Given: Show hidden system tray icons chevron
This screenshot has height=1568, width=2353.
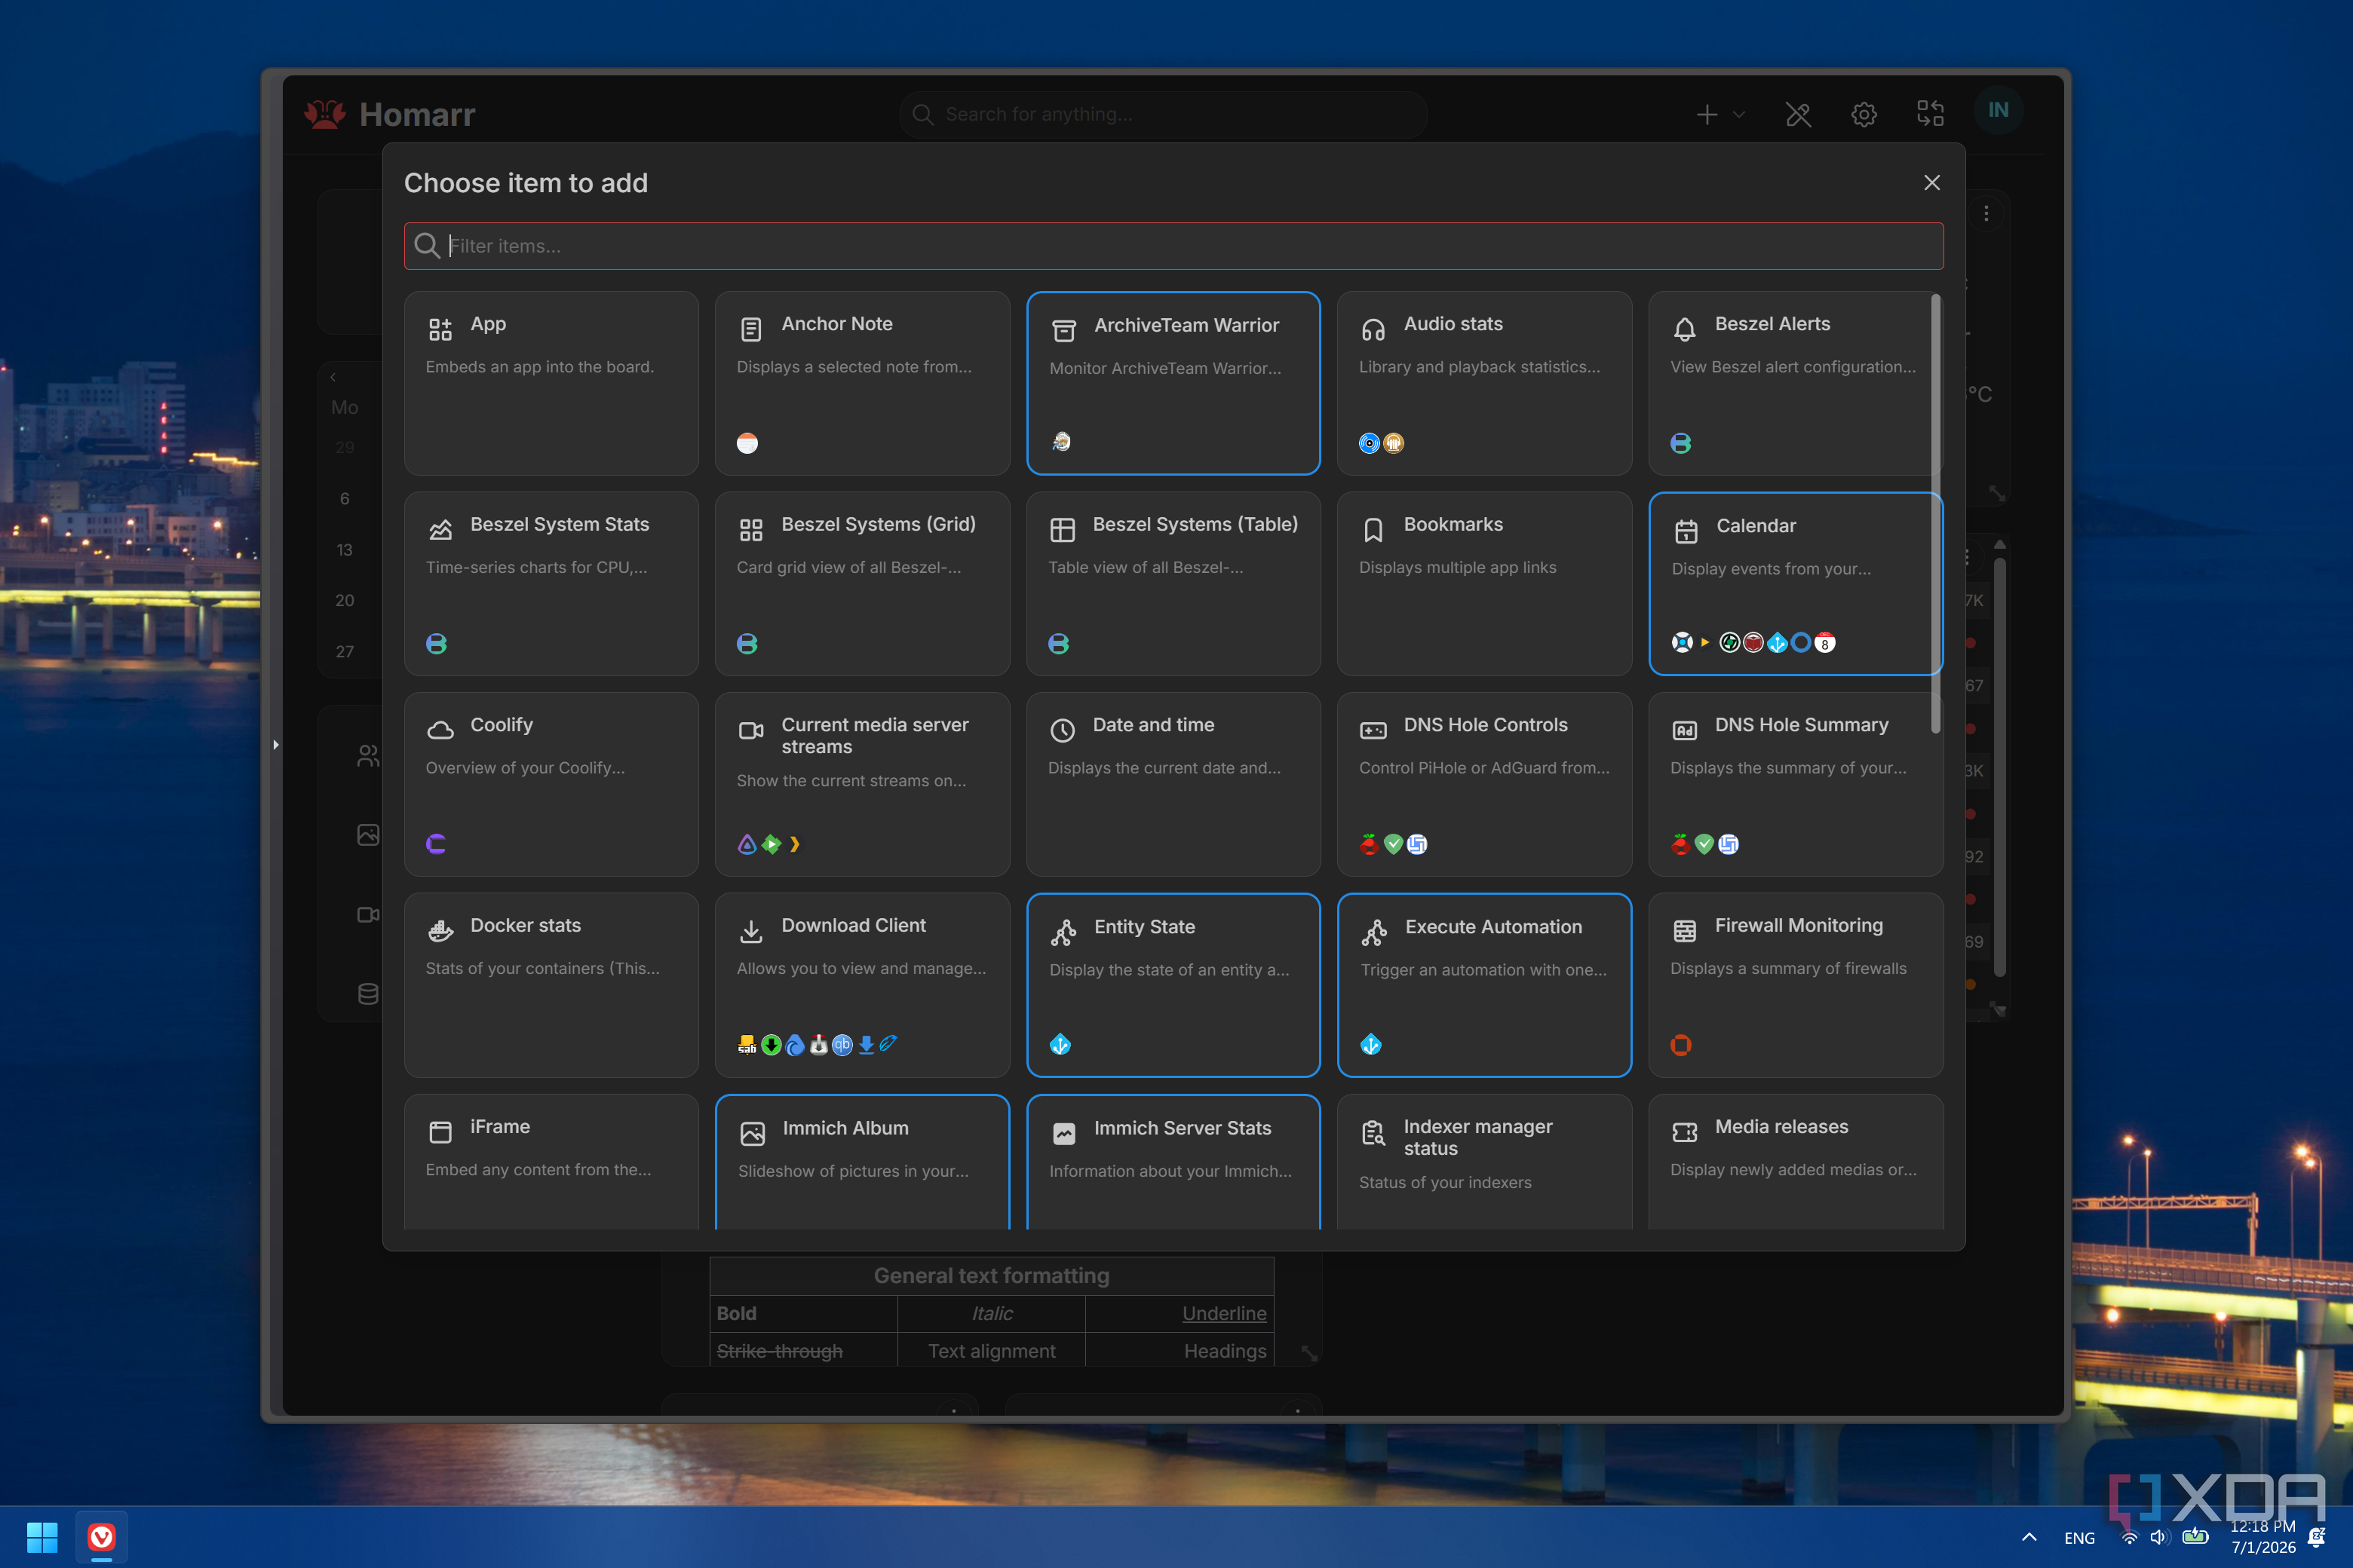Looking at the screenshot, I should point(2029,1537).
